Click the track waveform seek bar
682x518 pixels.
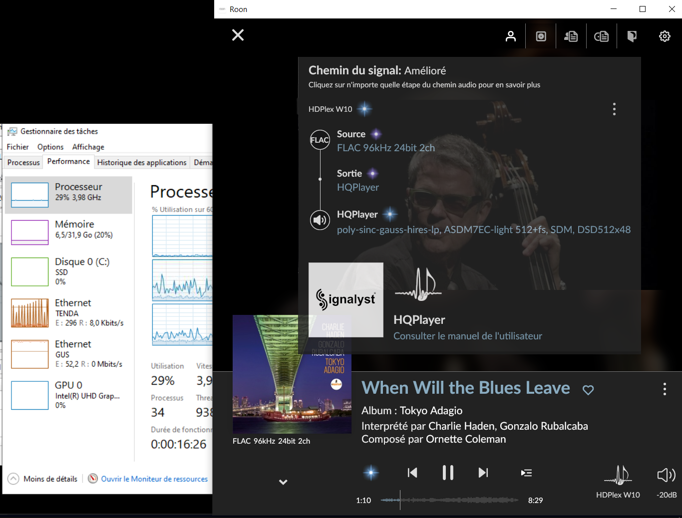(449, 500)
